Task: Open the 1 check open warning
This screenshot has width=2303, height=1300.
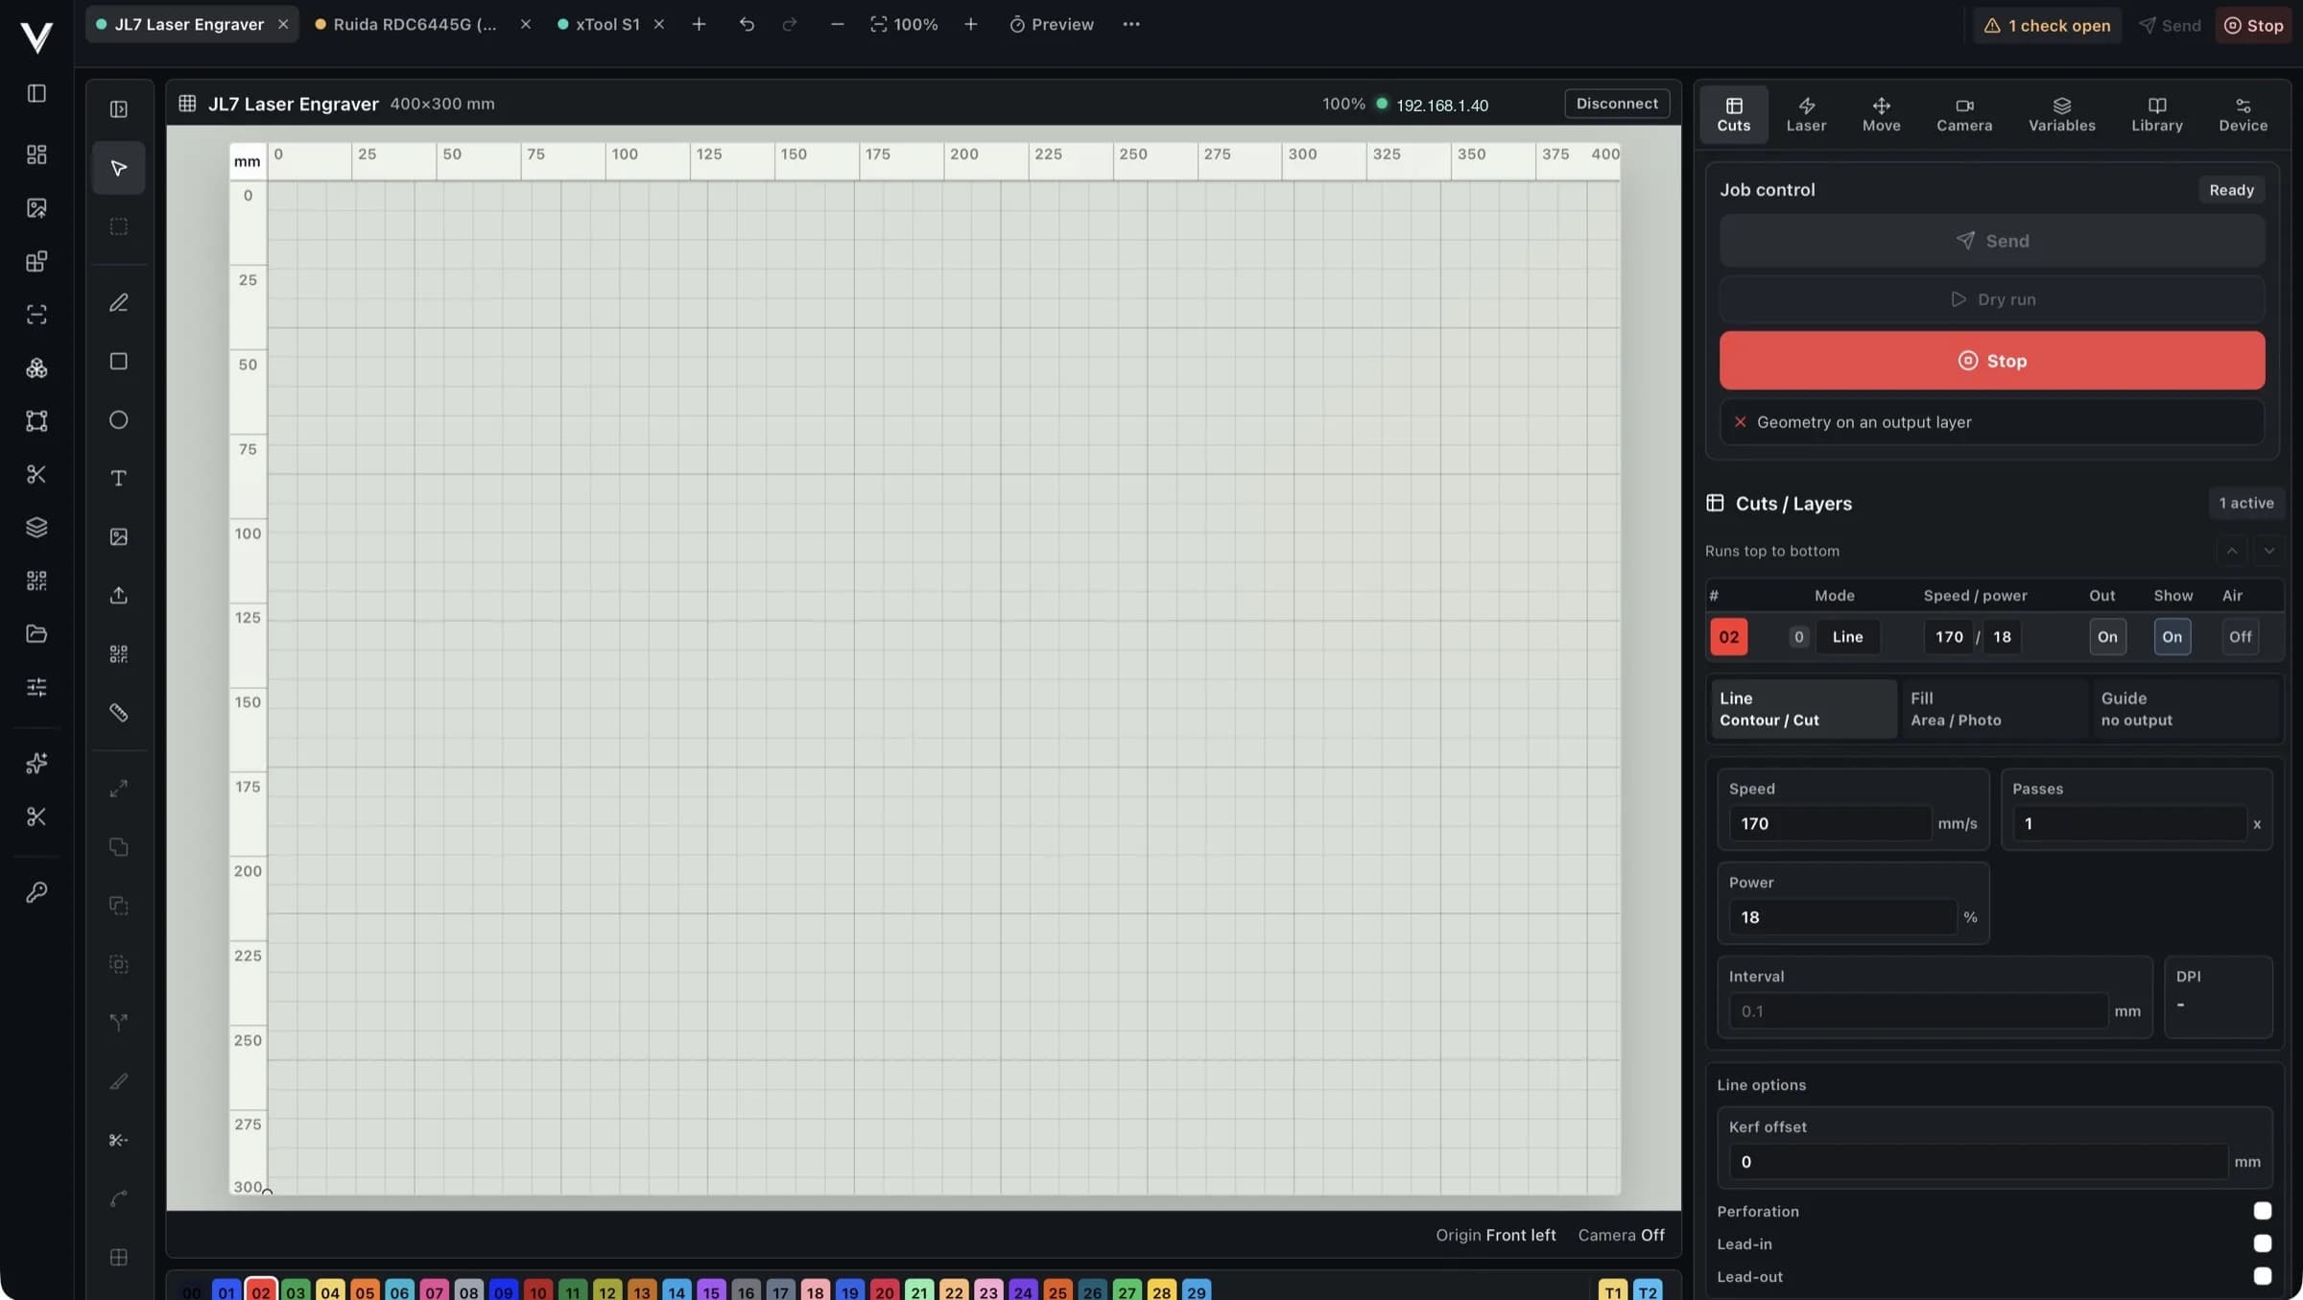Action: 2047,26
